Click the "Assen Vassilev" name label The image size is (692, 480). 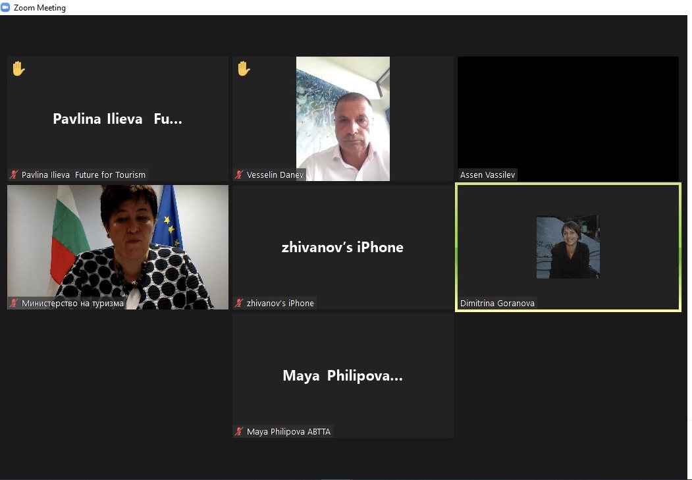[x=487, y=175]
